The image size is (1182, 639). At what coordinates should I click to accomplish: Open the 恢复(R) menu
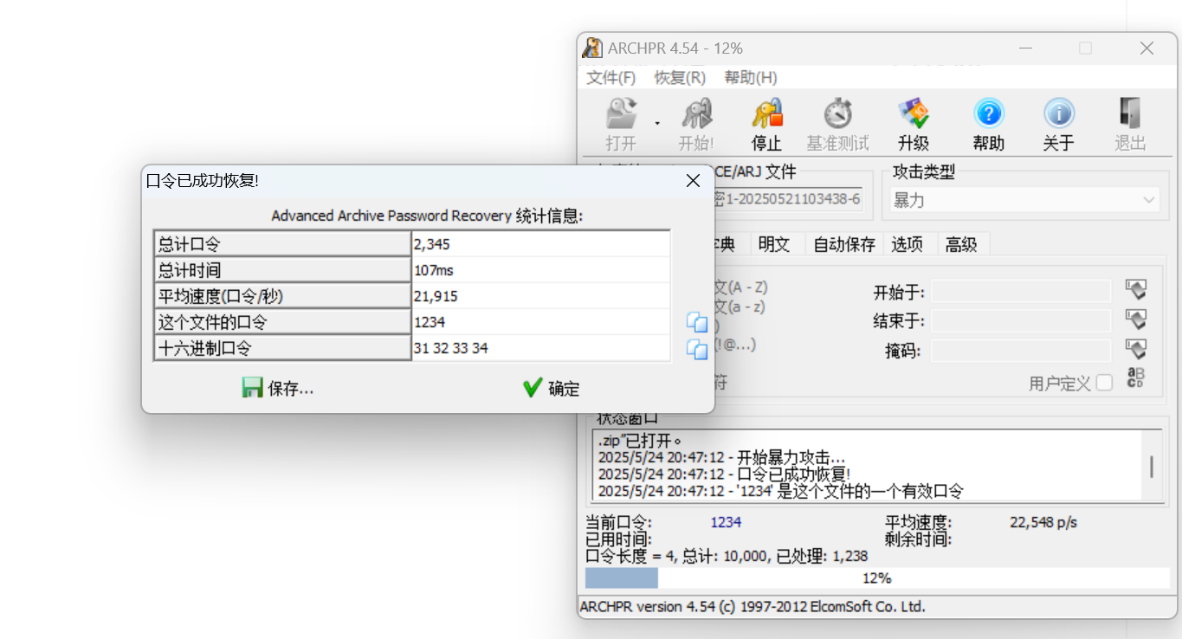point(680,78)
